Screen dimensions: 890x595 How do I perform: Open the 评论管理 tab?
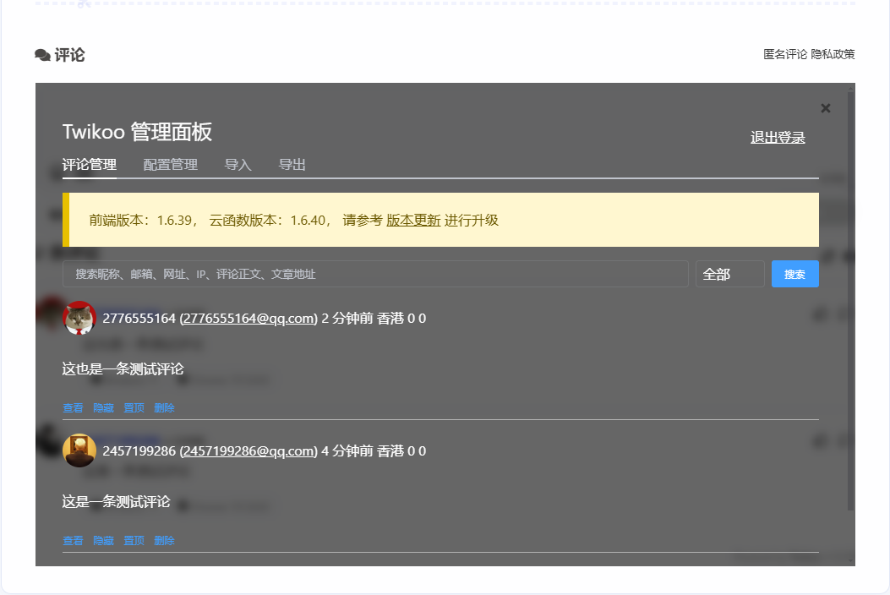[89, 165]
